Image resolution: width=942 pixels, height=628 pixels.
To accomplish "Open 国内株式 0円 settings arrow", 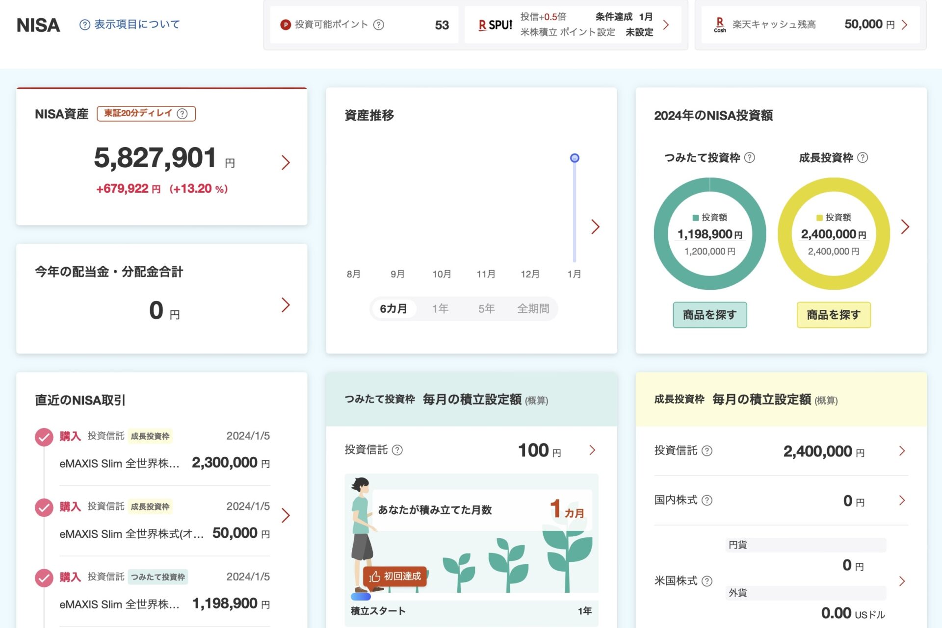I will [x=902, y=501].
